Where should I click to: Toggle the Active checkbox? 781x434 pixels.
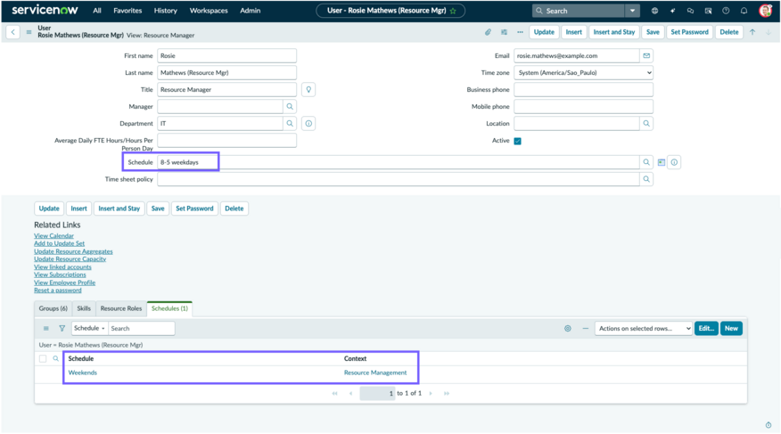click(517, 141)
